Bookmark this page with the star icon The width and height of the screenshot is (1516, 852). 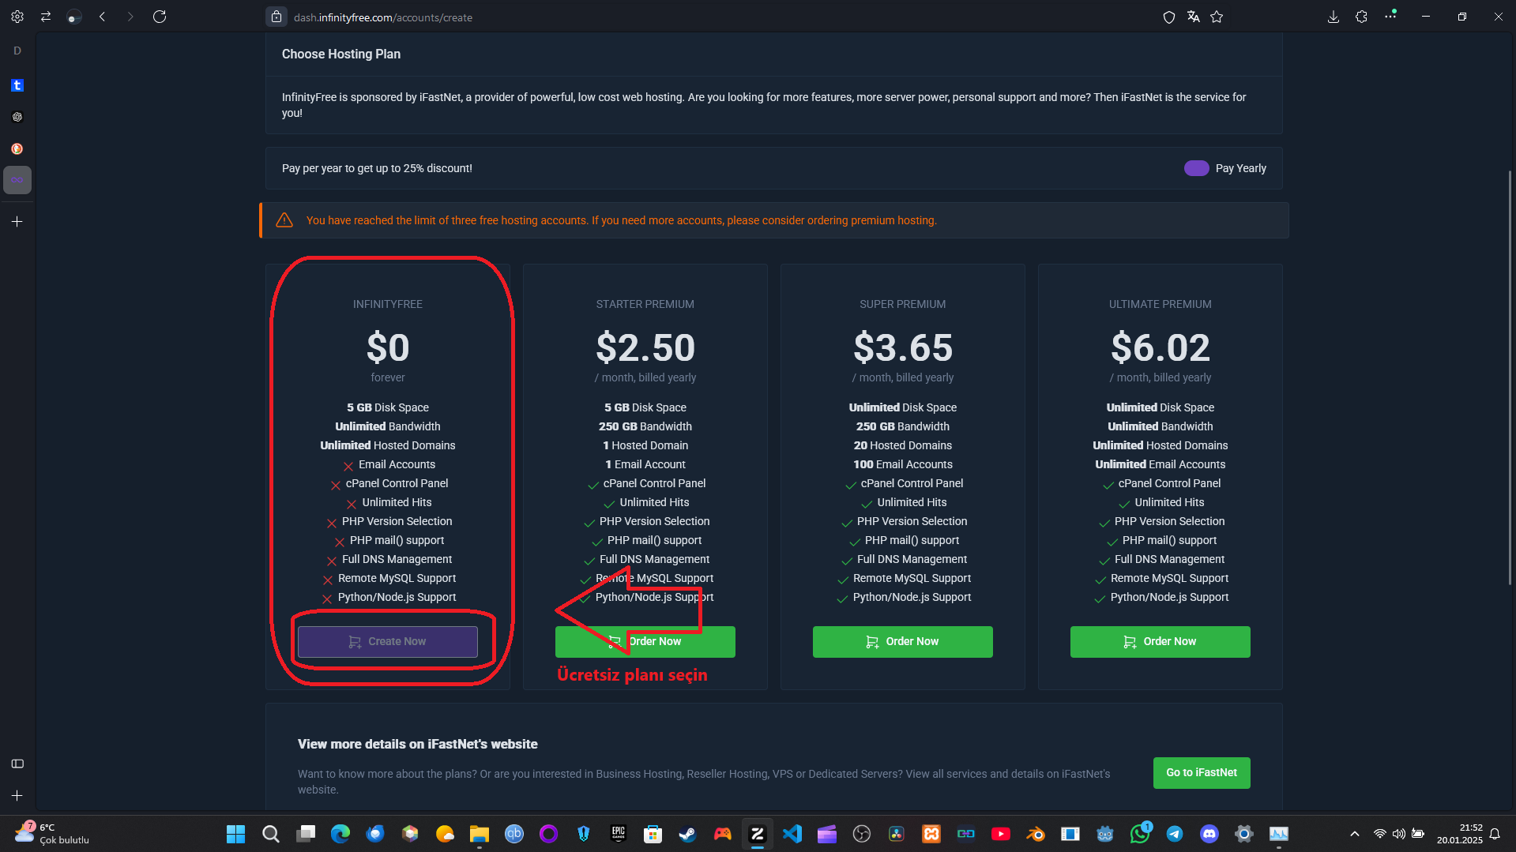(1217, 17)
